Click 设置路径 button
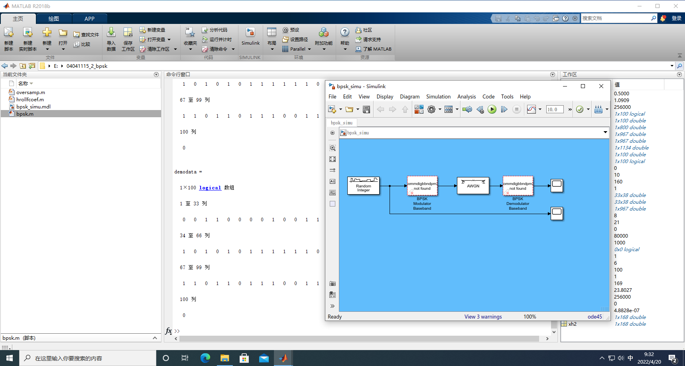The width and height of the screenshot is (685, 366). [x=295, y=39]
